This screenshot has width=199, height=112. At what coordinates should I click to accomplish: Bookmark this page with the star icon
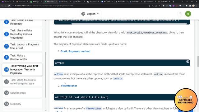tap(159, 6)
